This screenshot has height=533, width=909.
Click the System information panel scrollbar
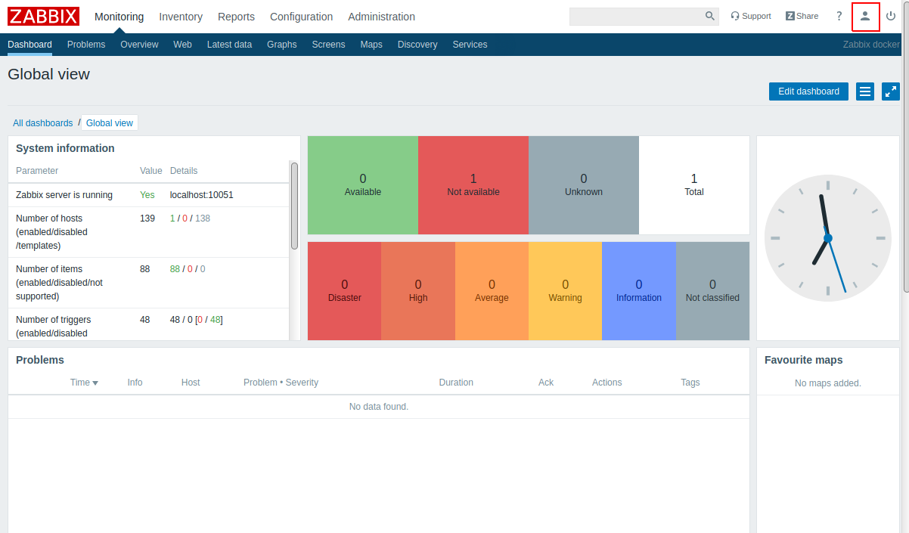point(294,206)
